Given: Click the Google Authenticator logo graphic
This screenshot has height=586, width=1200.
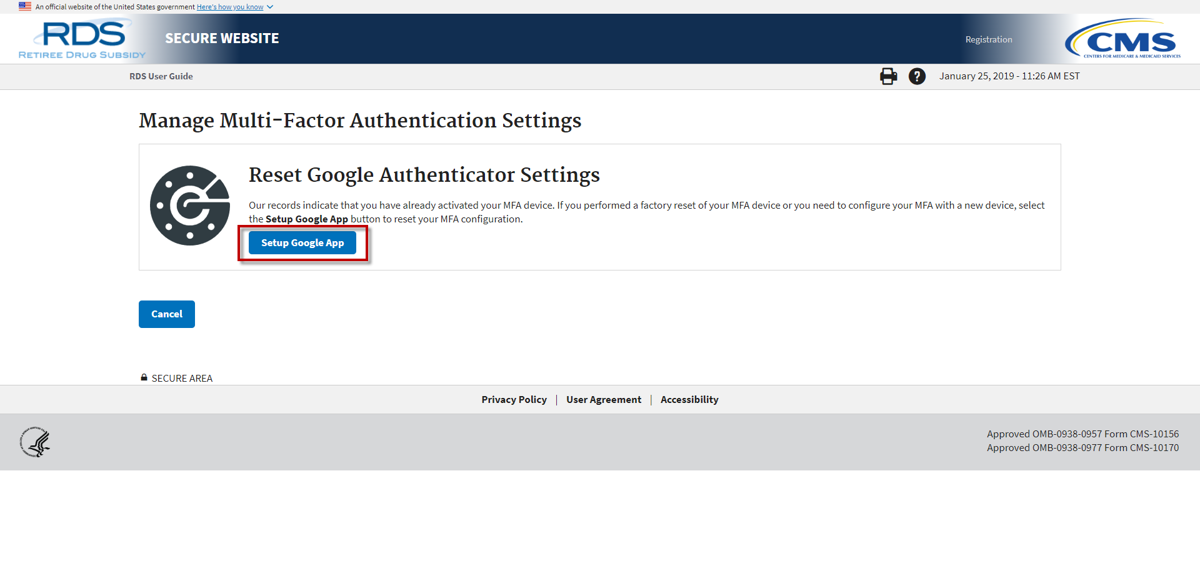Looking at the screenshot, I should click(189, 205).
